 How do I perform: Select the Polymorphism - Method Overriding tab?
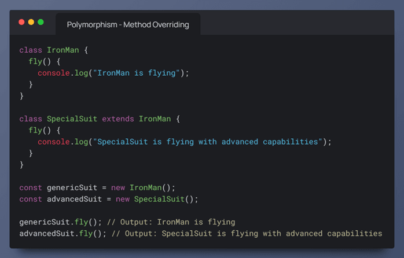(128, 24)
